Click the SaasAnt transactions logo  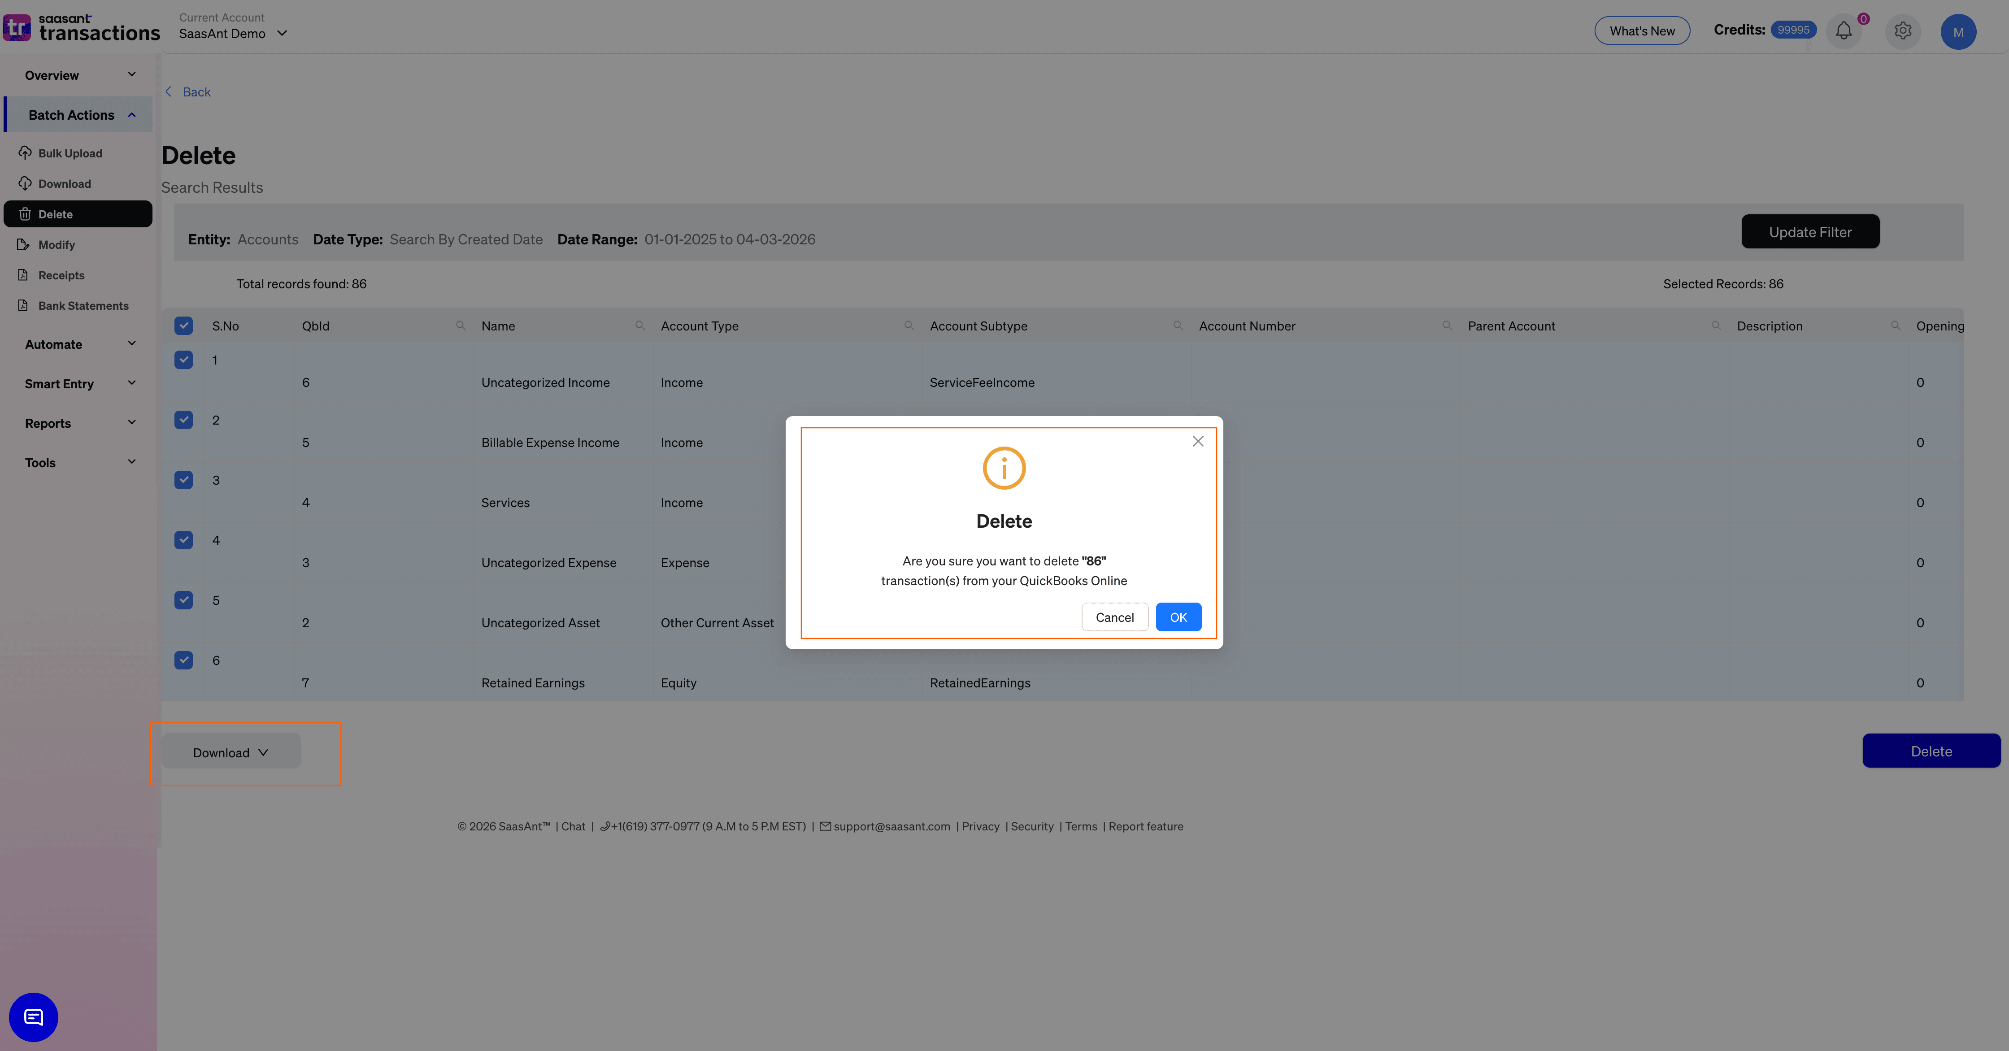[x=81, y=28]
